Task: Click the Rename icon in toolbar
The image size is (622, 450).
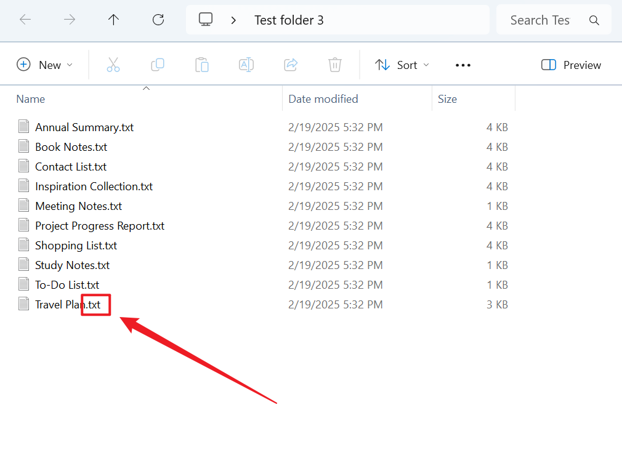Action: click(246, 65)
